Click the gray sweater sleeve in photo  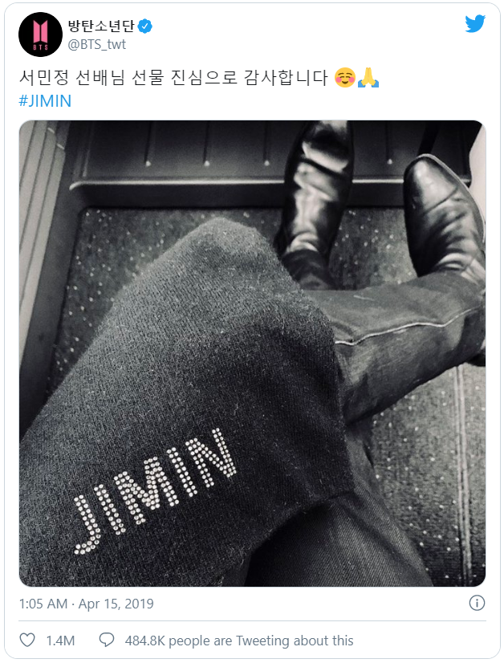pos(182,401)
